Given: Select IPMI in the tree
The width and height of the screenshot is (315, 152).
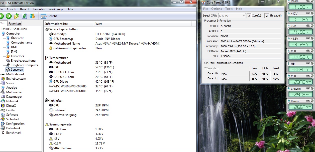Looking at the screenshot, I should [12, 52].
